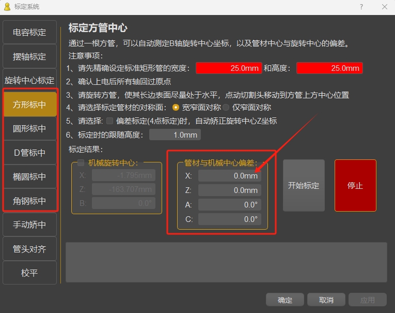
Task: Toggle the 机械旋转中心 checkbox
Action: [81, 163]
